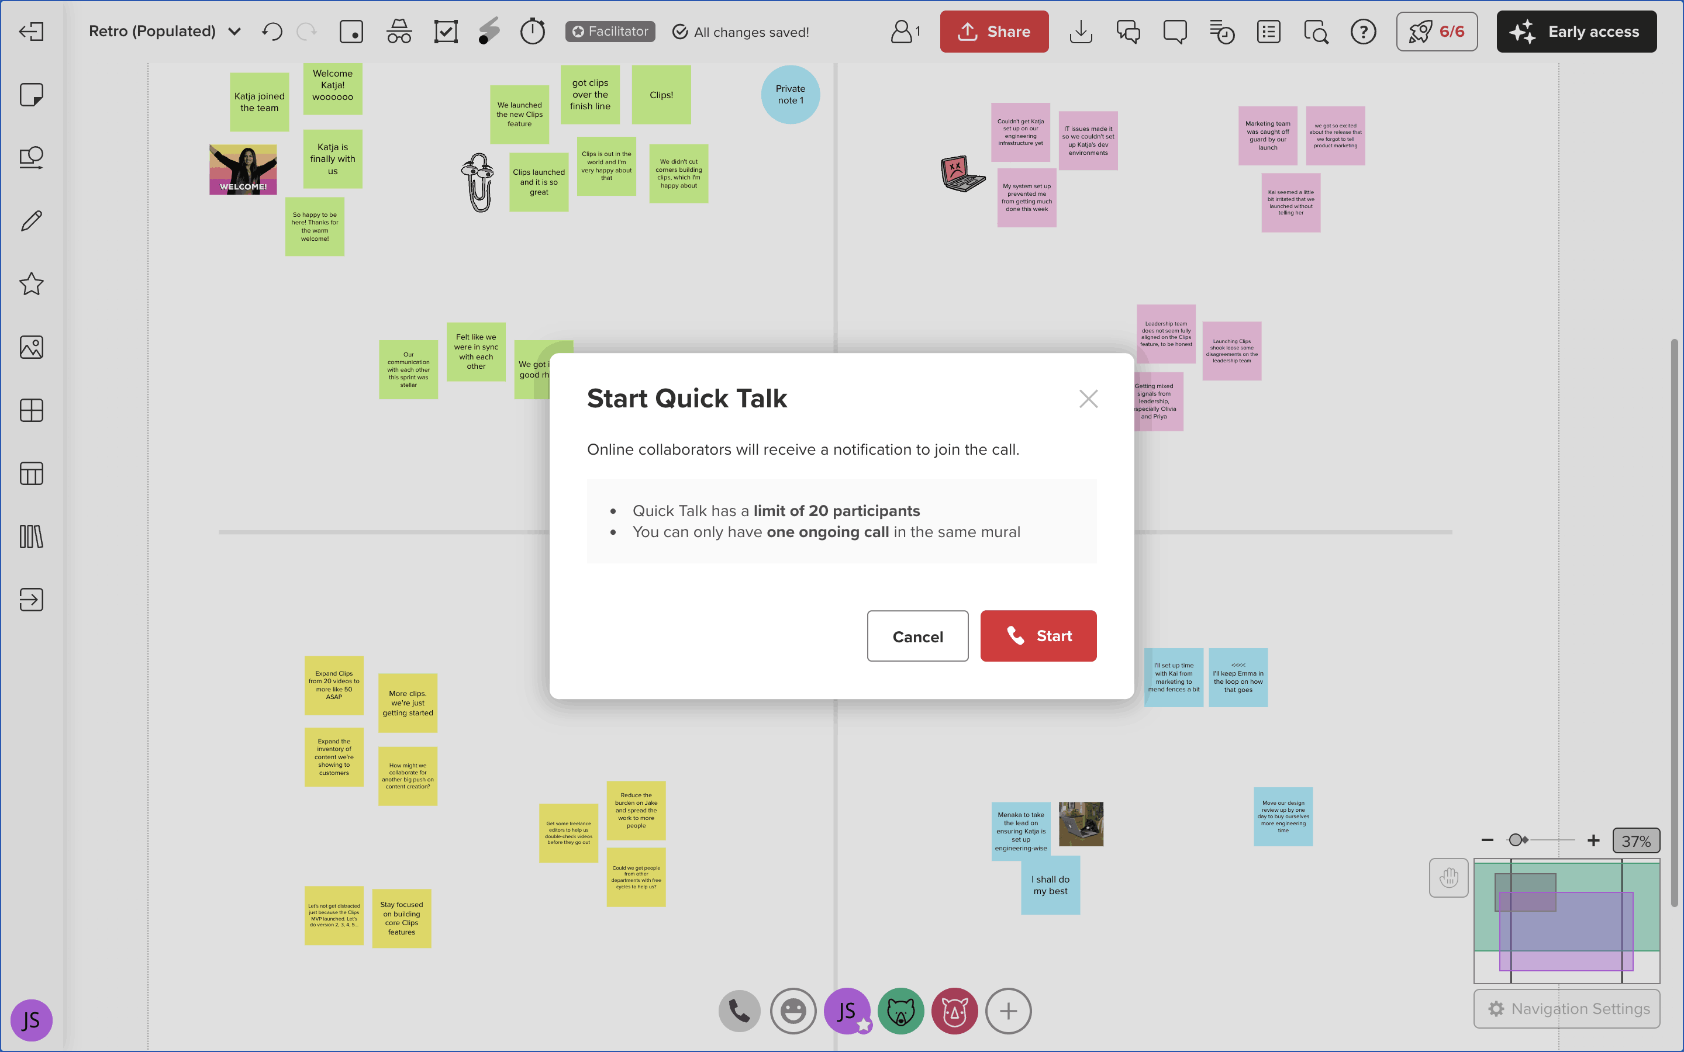Click the Start call button
This screenshot has height=1052, width=1684.
point(1037,636)
